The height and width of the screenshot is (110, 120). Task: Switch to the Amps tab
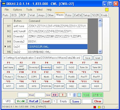(x=41, y=15)
